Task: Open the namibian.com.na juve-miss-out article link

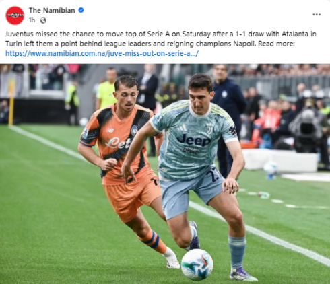Action: [x=102, y=53]
